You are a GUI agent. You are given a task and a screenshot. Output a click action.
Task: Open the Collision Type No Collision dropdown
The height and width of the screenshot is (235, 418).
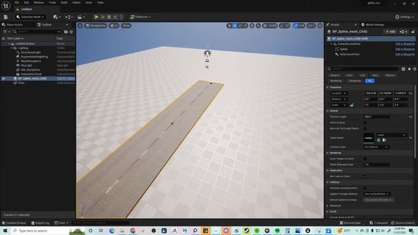point(376,147)
